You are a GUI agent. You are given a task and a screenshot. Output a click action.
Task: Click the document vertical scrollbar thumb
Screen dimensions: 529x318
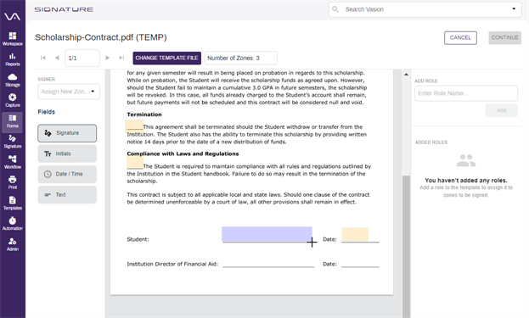point(406,247)
